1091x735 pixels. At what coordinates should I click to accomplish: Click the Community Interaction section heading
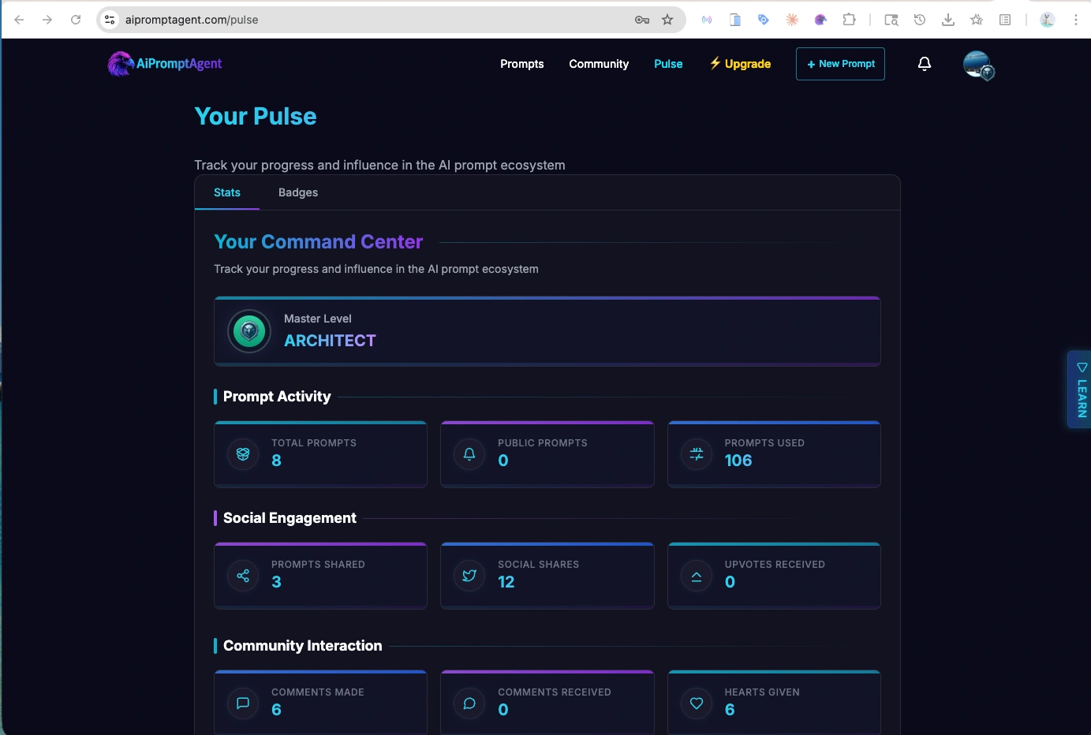302,646
